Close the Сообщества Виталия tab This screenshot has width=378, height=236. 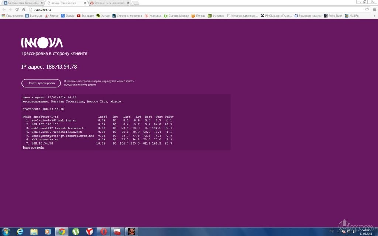tap(42, 3)
